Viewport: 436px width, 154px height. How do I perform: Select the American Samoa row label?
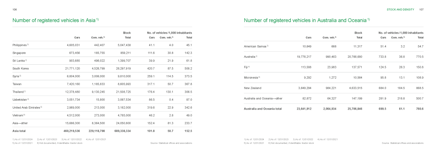point(256,46)
